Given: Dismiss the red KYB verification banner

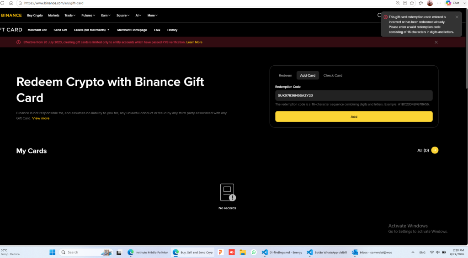Looking at the screenshot, I should [436, 42].
